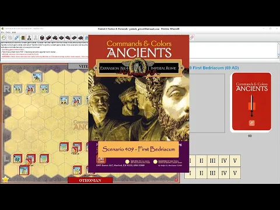This screenshot has height=210, width=280.
Task: Select the Othonian unit in the lower-left hex
Action: click(24, 170)
